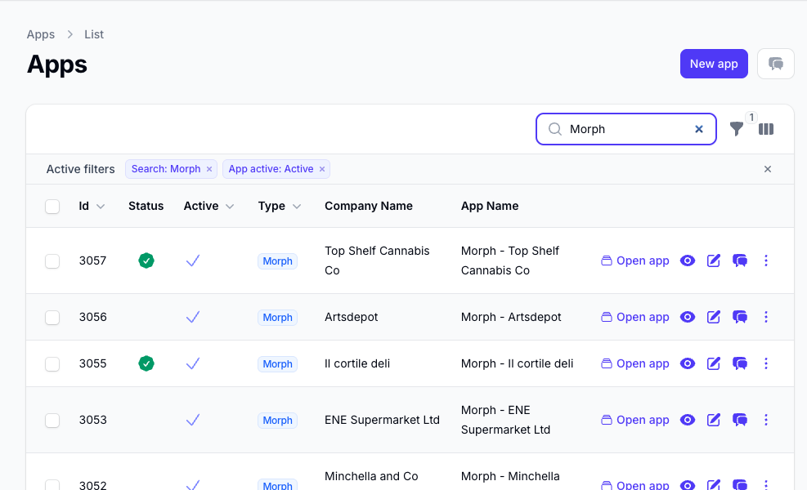Open comments for ENE Supermarket Ltd row

coord(740,420)
